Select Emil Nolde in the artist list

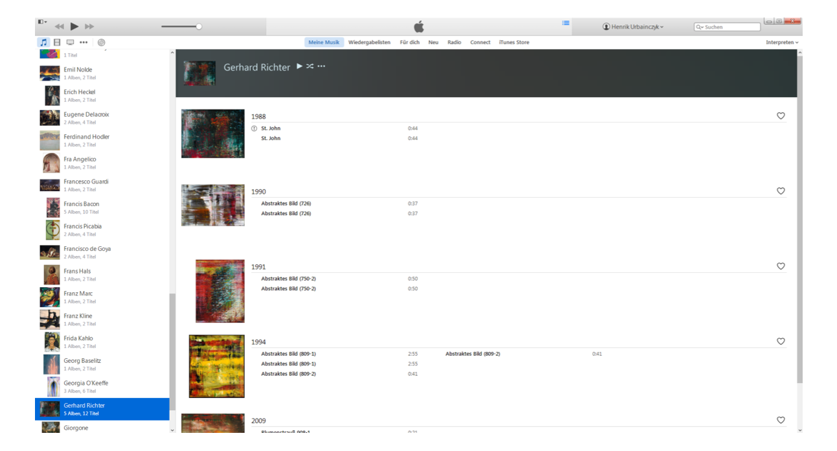pos(102,73)
